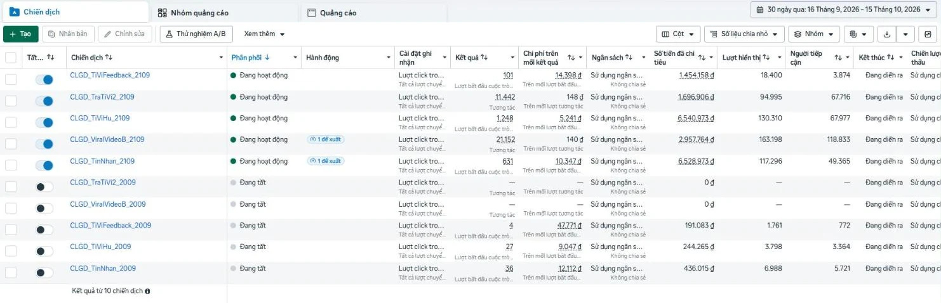Image resolution: width=941 pixels, height=303 pixels.
Task: Click impressions value 163.198
Action: pos(770,139)
